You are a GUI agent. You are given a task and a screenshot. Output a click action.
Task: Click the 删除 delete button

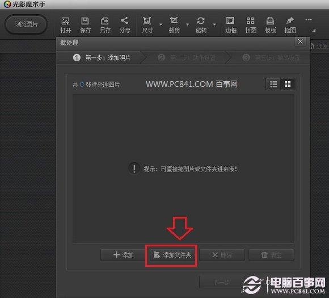point(222,255)
